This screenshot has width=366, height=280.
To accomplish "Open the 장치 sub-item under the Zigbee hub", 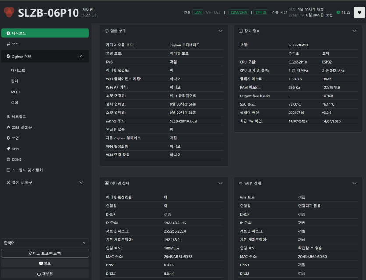I will (x=14, y=81).
